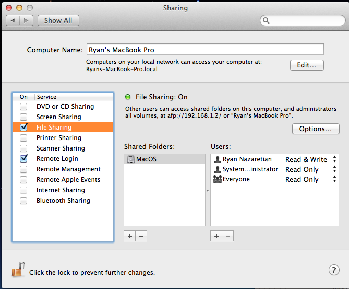Enable the Screen Sharing checkbox

23,117
